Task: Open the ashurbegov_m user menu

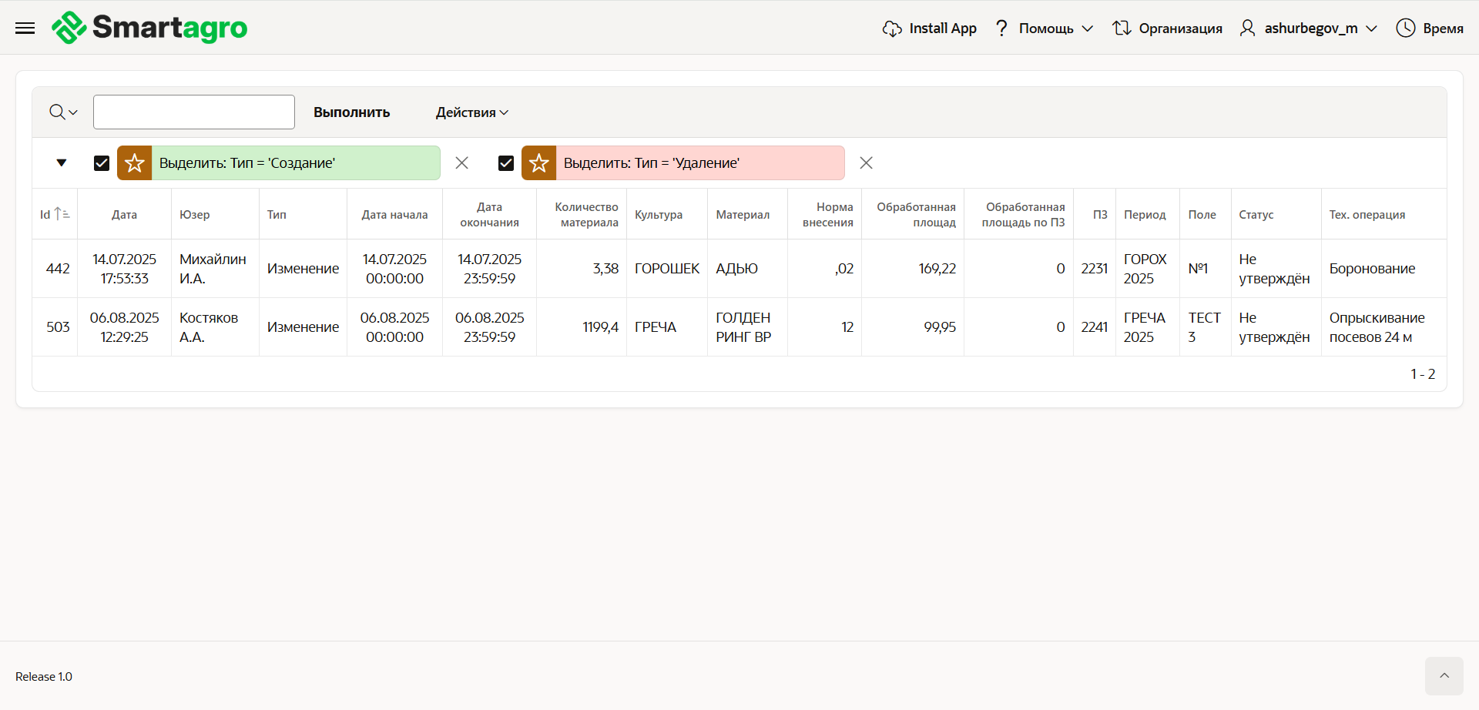Action: pyautogui.click(x=1310, y=28)
